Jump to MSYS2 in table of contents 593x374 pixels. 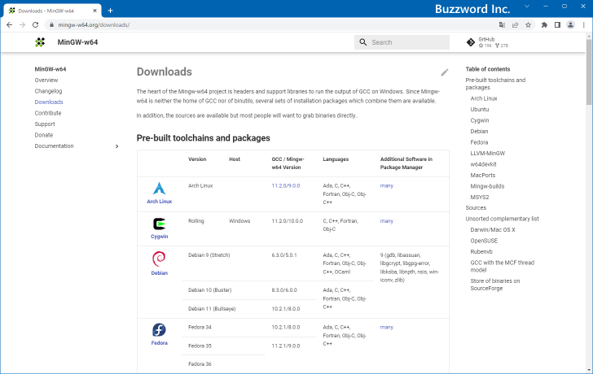(480, 197)
